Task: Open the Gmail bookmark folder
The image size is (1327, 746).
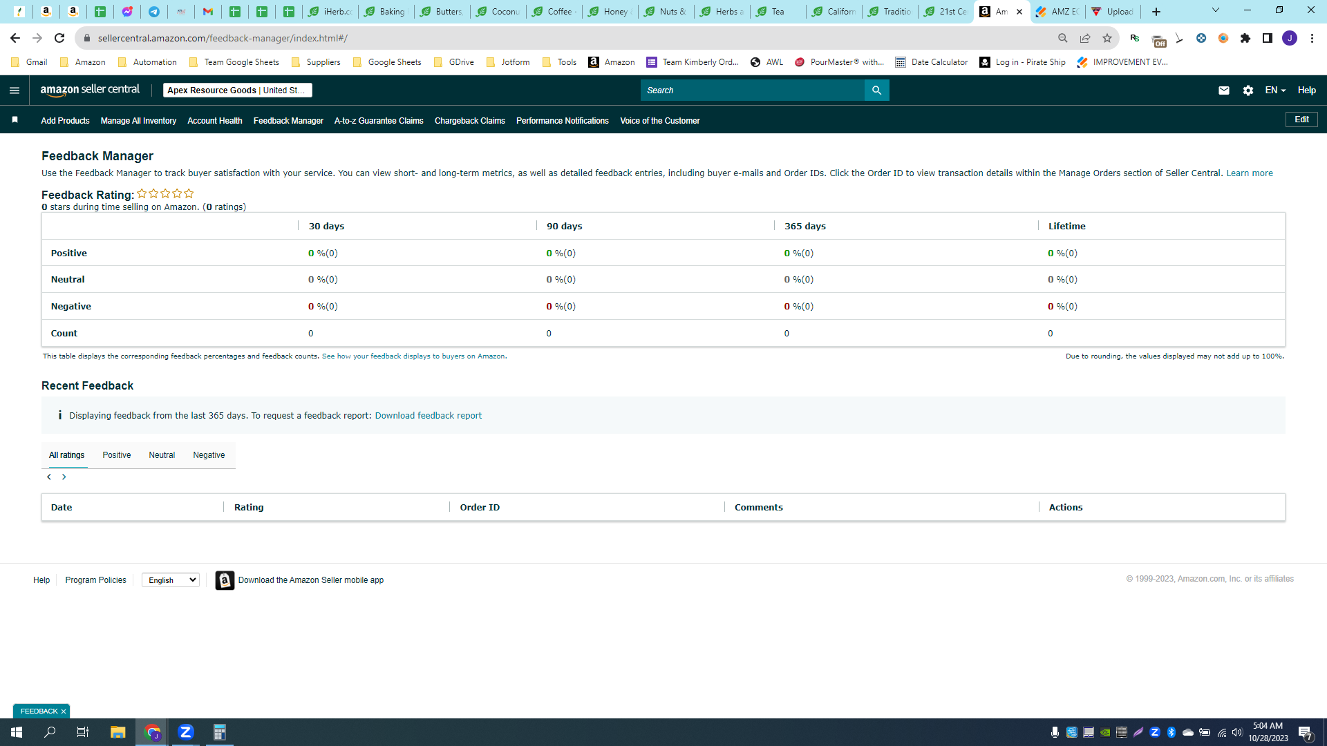Action: pos(29,62)
